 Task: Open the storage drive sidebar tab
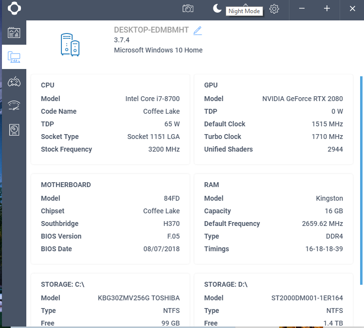[14, 130]
